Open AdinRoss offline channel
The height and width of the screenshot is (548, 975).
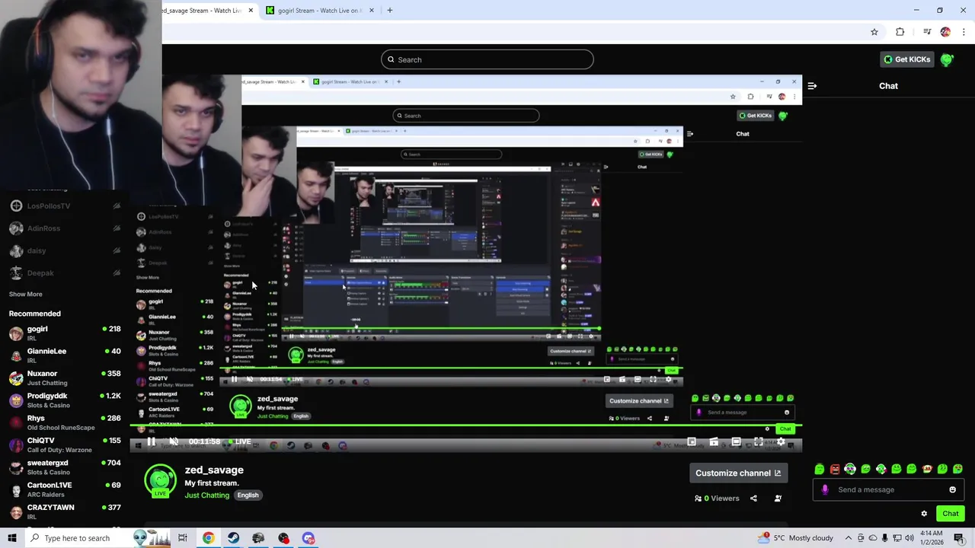click(64, 228)
